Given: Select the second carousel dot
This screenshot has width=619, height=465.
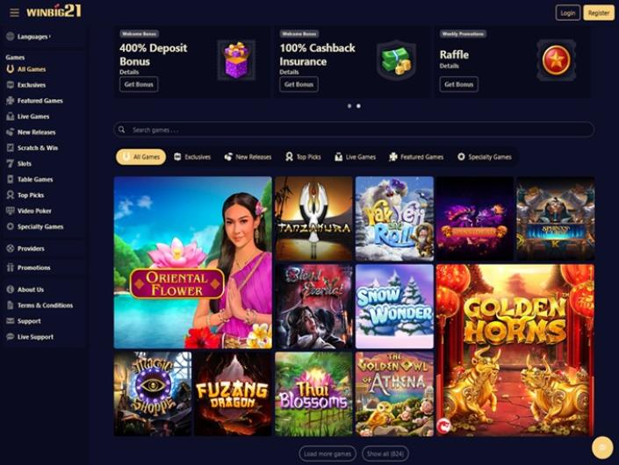Looking at the screenshot, I should pyautogui.click(x=358, y=105).
